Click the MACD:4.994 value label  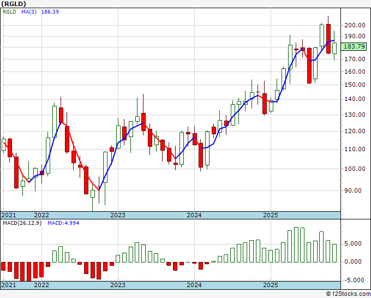coord(63,223)
